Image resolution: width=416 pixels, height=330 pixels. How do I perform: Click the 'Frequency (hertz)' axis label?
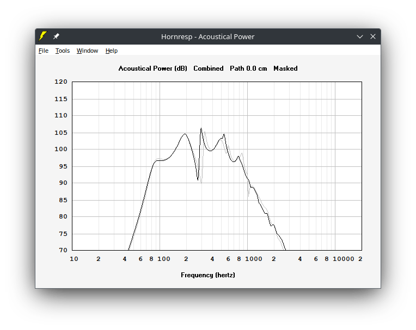(208, 275)
